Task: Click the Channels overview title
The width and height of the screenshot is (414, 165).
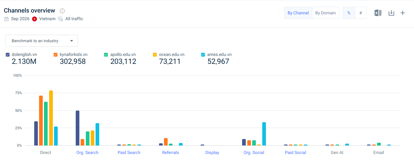Action: (x=30, y=11)
